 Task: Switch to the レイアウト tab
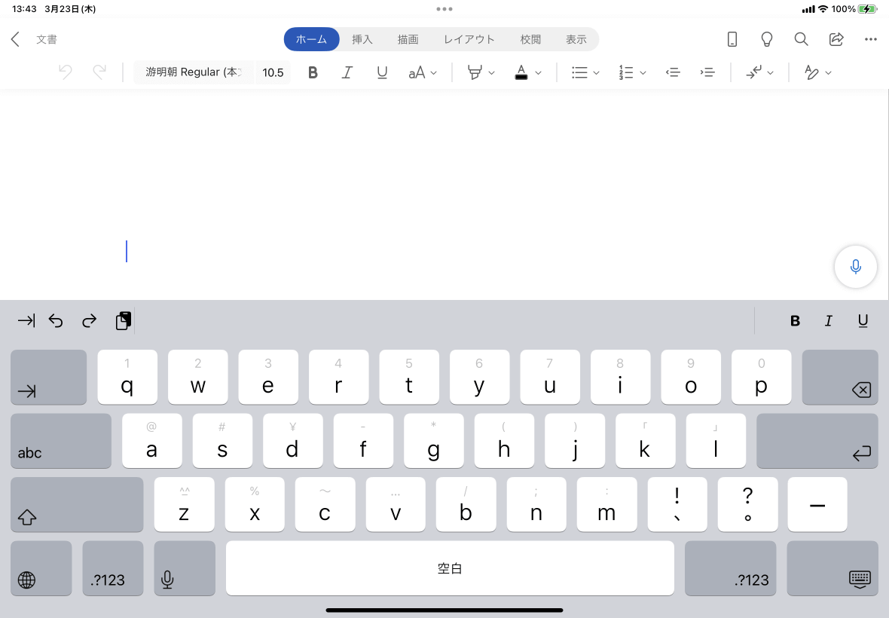click(x=469, y=39)
